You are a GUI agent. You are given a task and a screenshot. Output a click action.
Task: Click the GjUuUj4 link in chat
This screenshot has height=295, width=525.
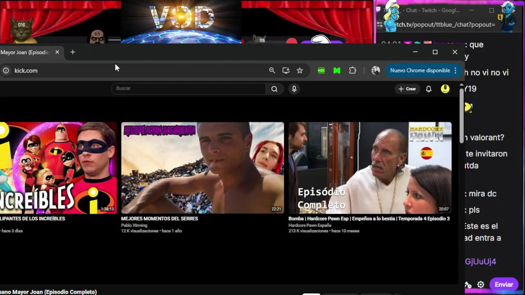[481, 261]
